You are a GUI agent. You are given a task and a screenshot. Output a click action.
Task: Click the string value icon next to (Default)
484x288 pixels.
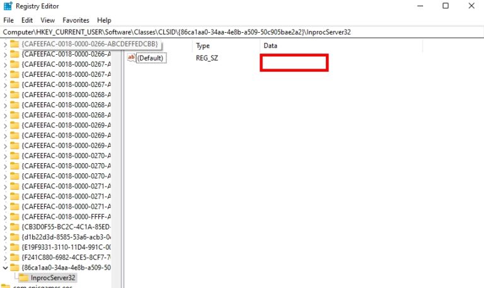(x=132, y=58)
